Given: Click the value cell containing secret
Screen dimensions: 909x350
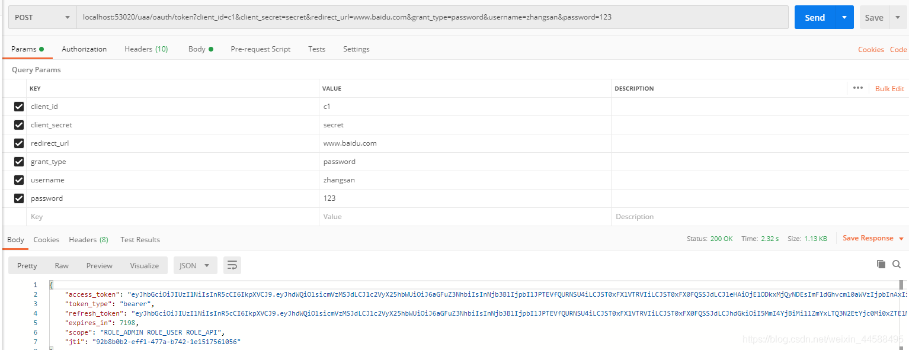Looking at the screenshot, I should pyautogui.click(x=465, y=125).
